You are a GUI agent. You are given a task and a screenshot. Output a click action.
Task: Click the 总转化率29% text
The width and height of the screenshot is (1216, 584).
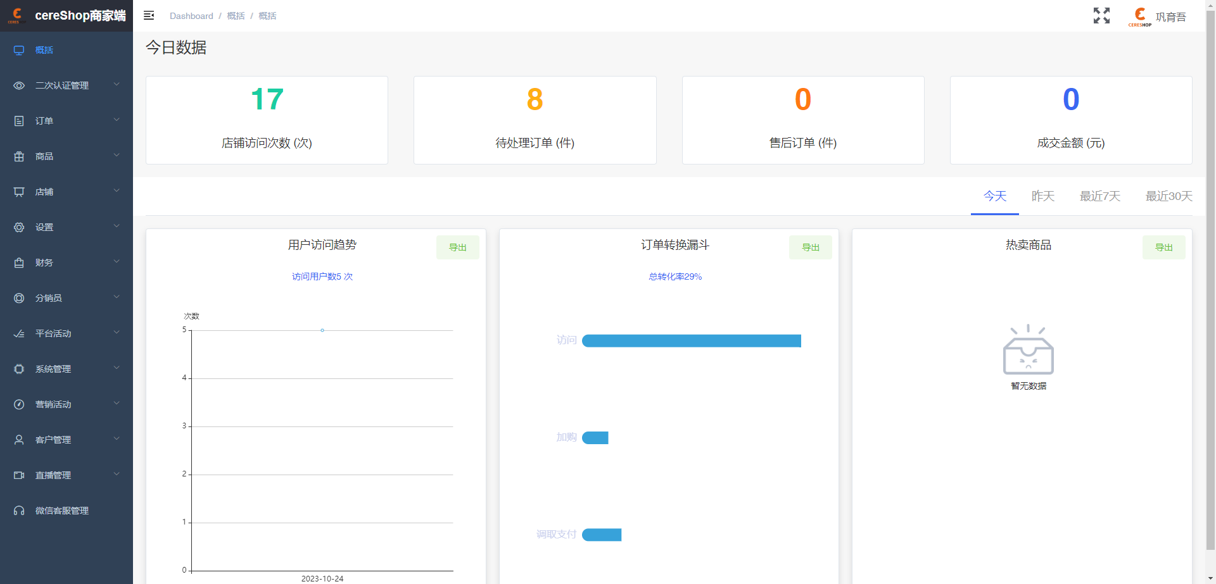point(675,276)
